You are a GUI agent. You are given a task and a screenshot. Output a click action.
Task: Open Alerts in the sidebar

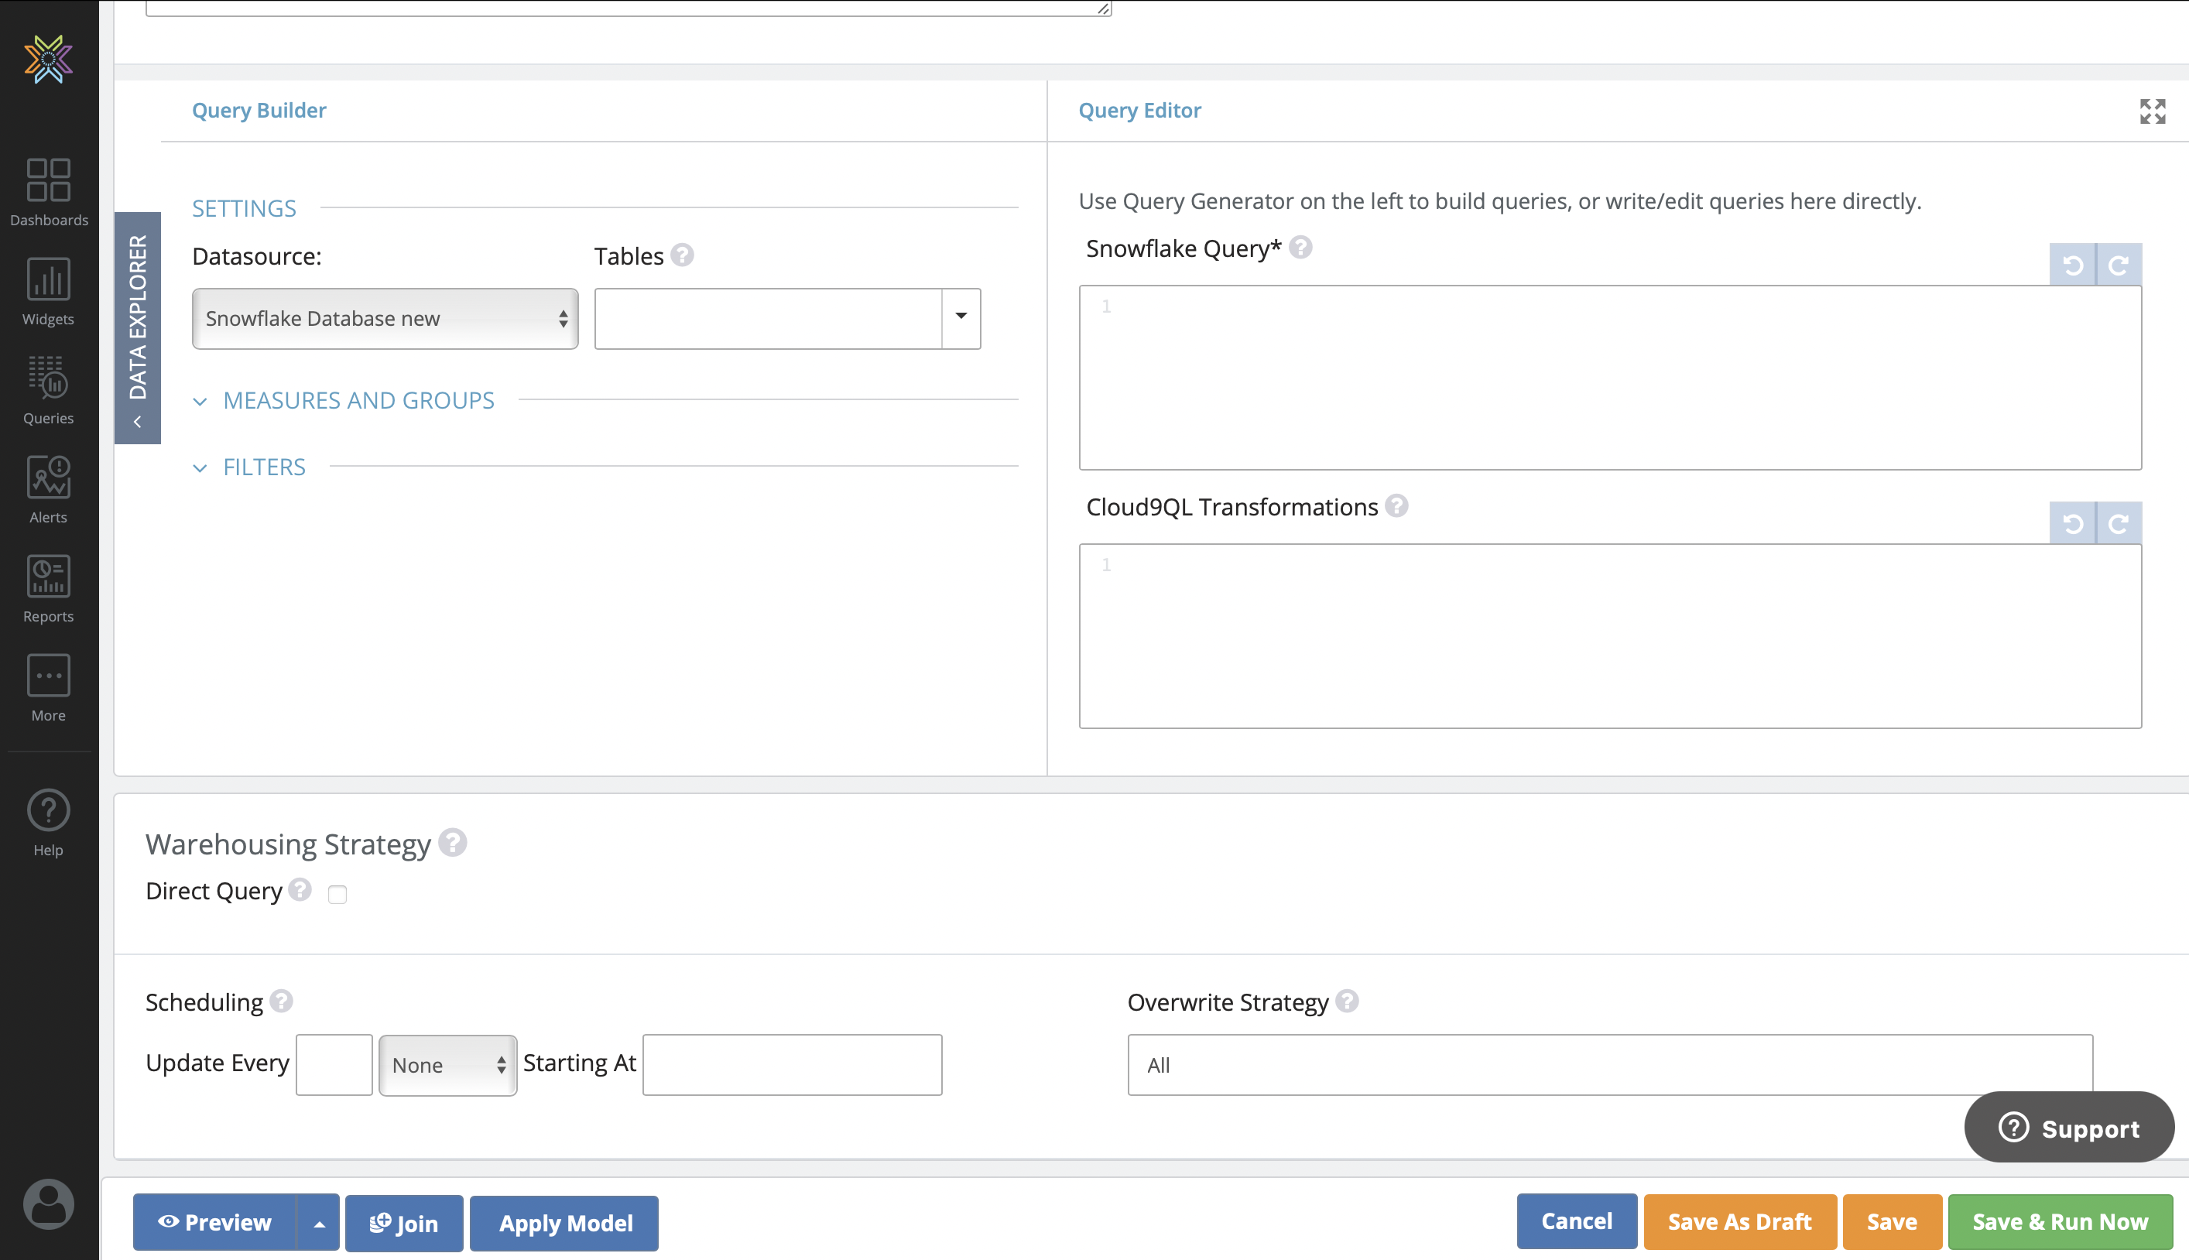(49, 489)
